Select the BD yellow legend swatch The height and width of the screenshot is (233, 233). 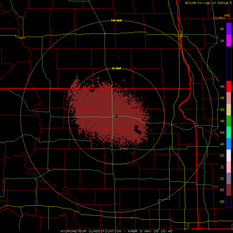click(229, 110)
